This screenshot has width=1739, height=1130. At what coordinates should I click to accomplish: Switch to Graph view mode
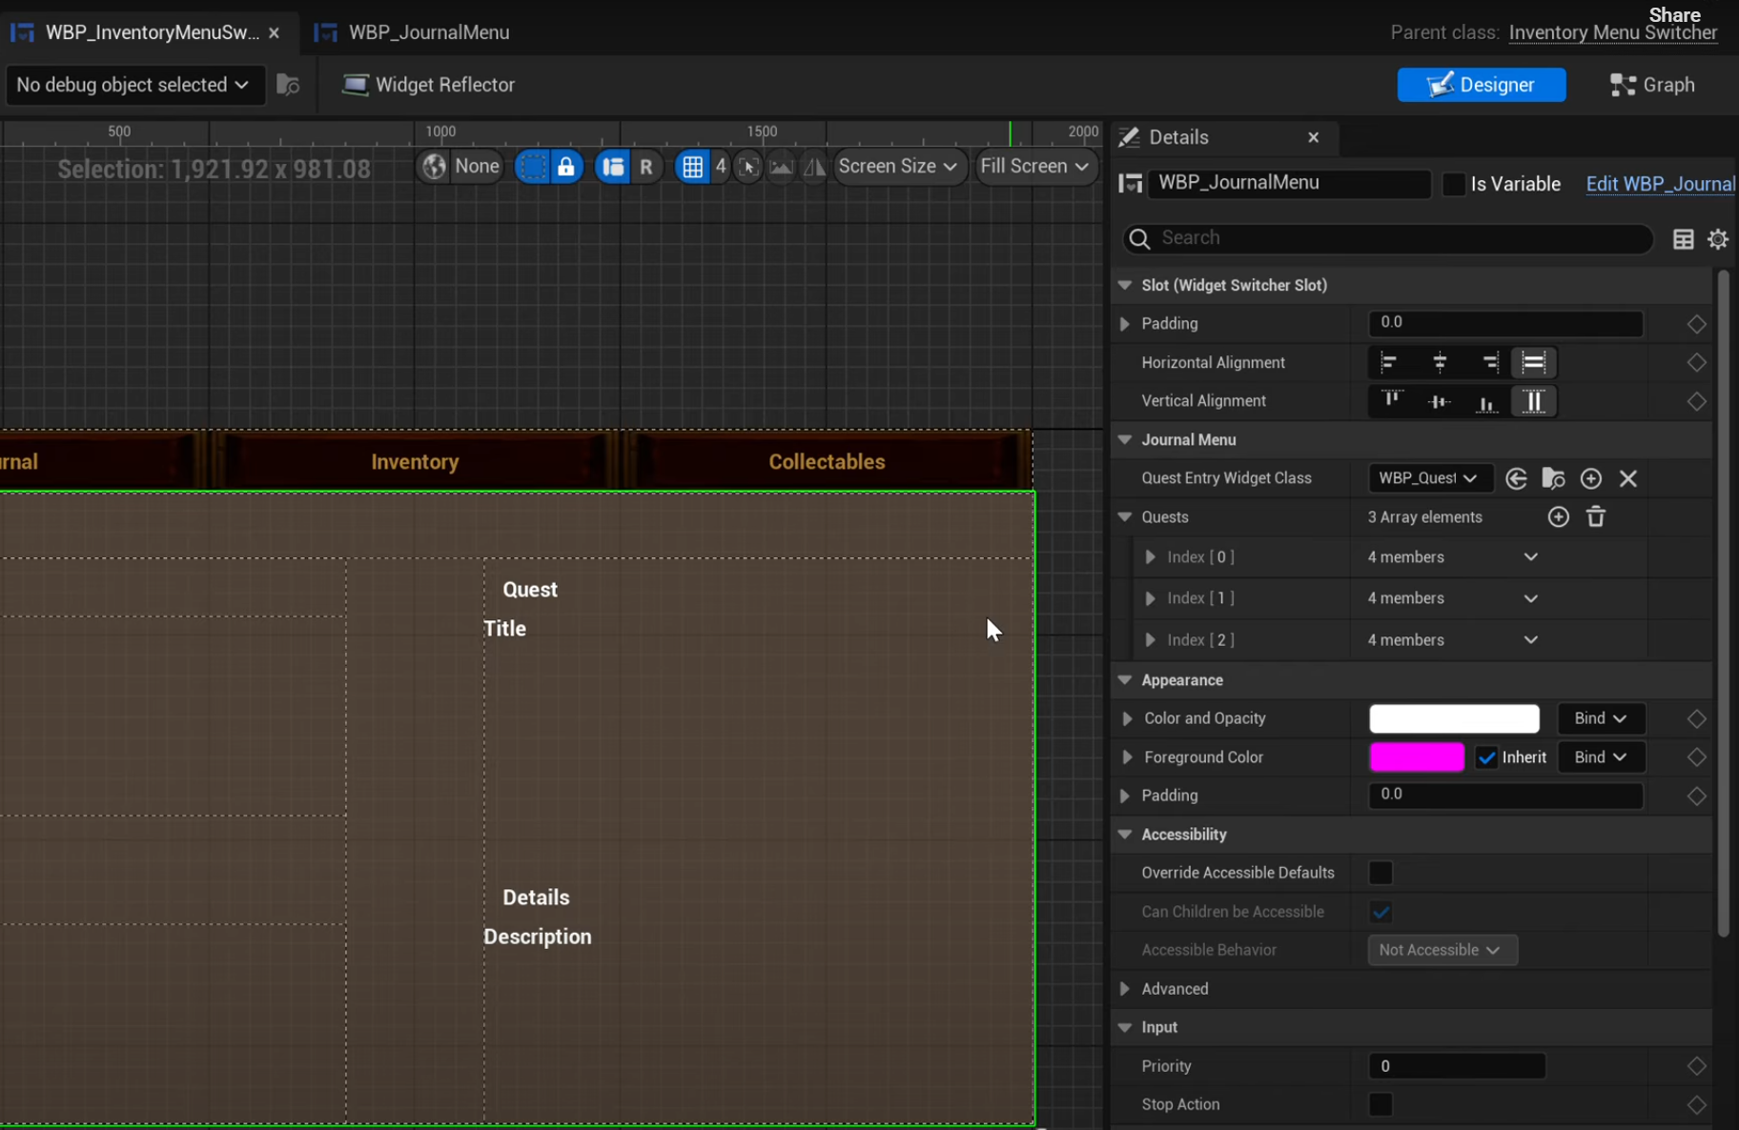coord(1652,85)
